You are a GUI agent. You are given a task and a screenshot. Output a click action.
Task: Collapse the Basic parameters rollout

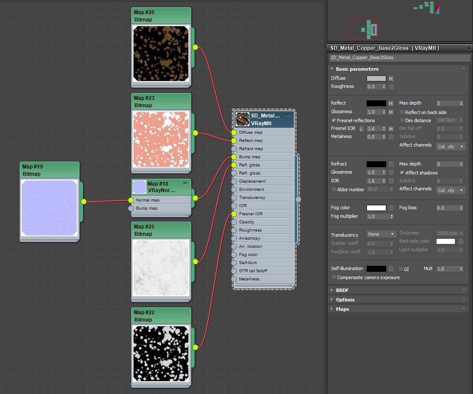pyautogui.click(x=332, y=69)
